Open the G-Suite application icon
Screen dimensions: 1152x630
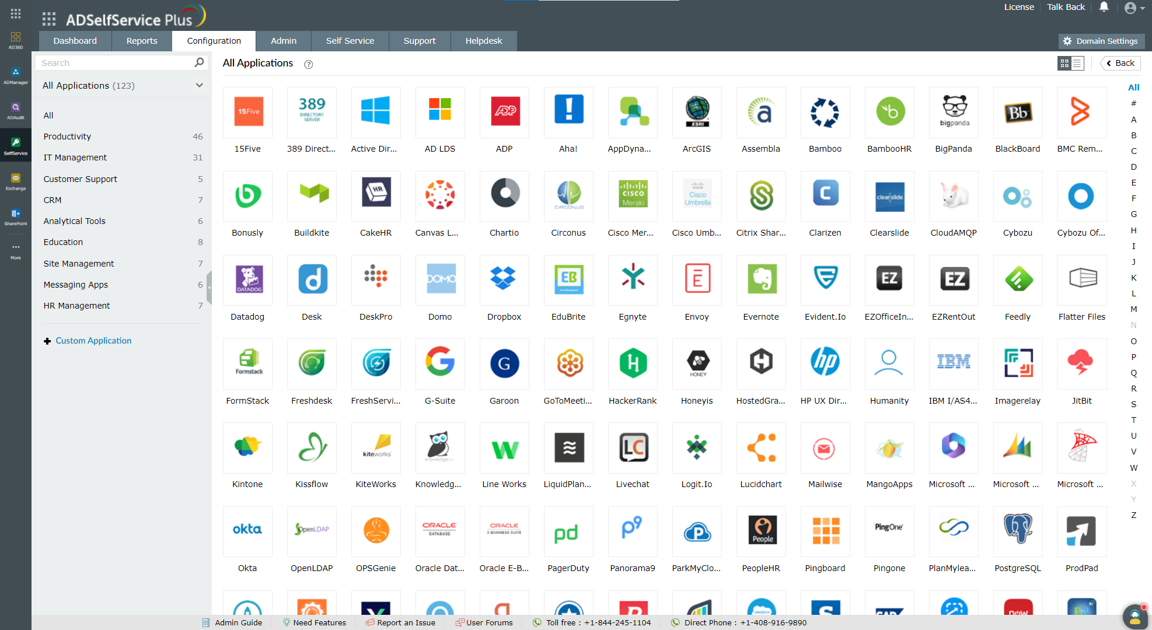(x=440, y=364)
